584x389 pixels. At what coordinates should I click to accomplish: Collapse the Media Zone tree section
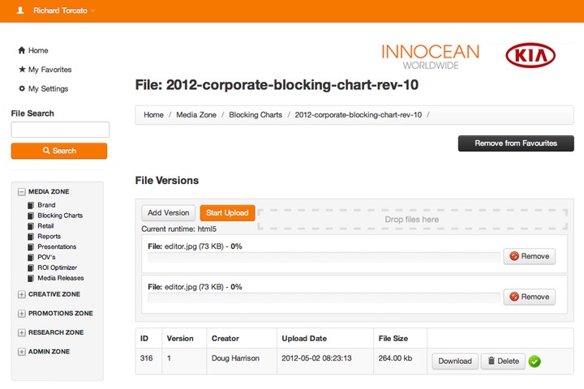(22, 192)
